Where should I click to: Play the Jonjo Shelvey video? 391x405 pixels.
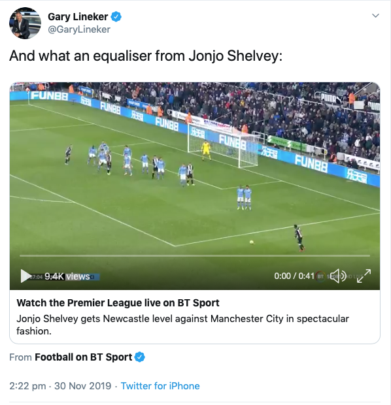(x=25, y=276)
